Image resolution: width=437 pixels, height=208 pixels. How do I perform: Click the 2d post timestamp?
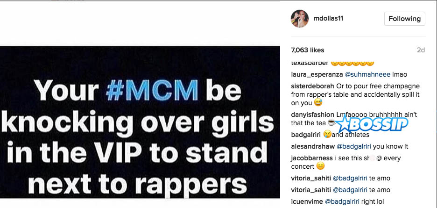tap(421, 50)
